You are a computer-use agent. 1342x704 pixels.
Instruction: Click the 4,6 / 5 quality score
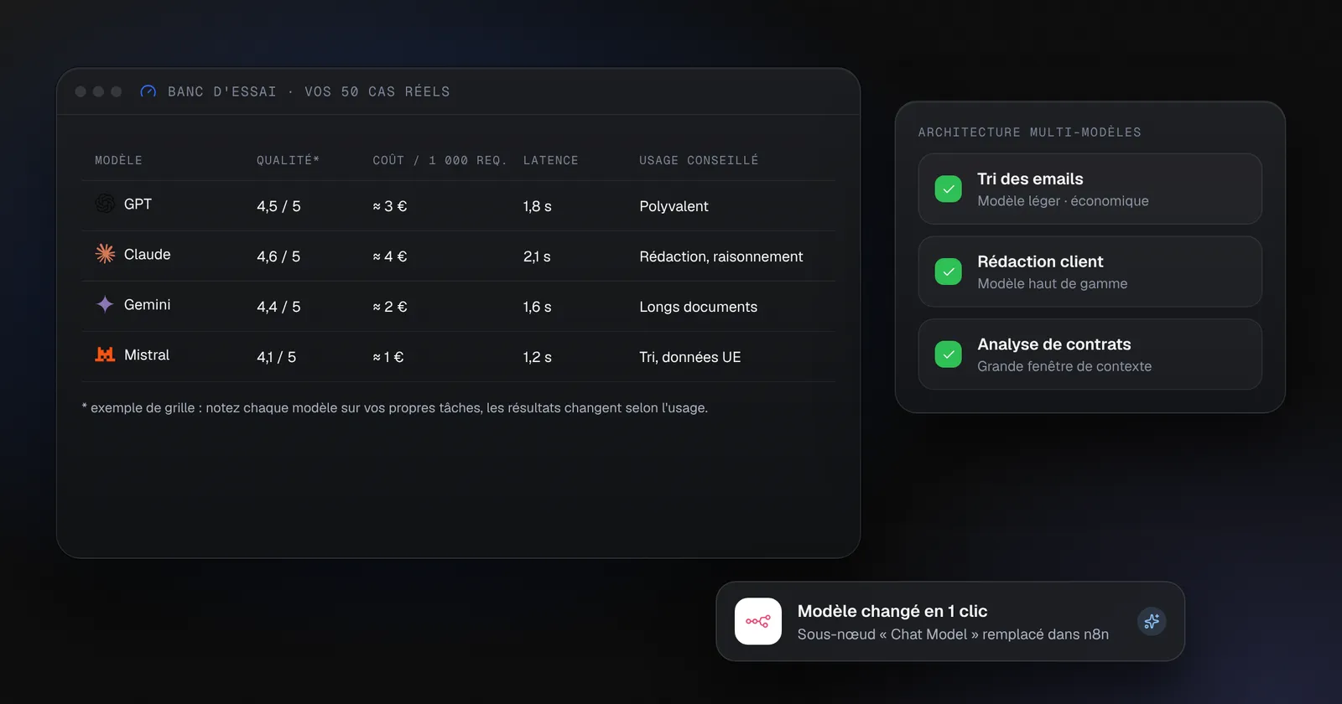[x=278, y=256]
